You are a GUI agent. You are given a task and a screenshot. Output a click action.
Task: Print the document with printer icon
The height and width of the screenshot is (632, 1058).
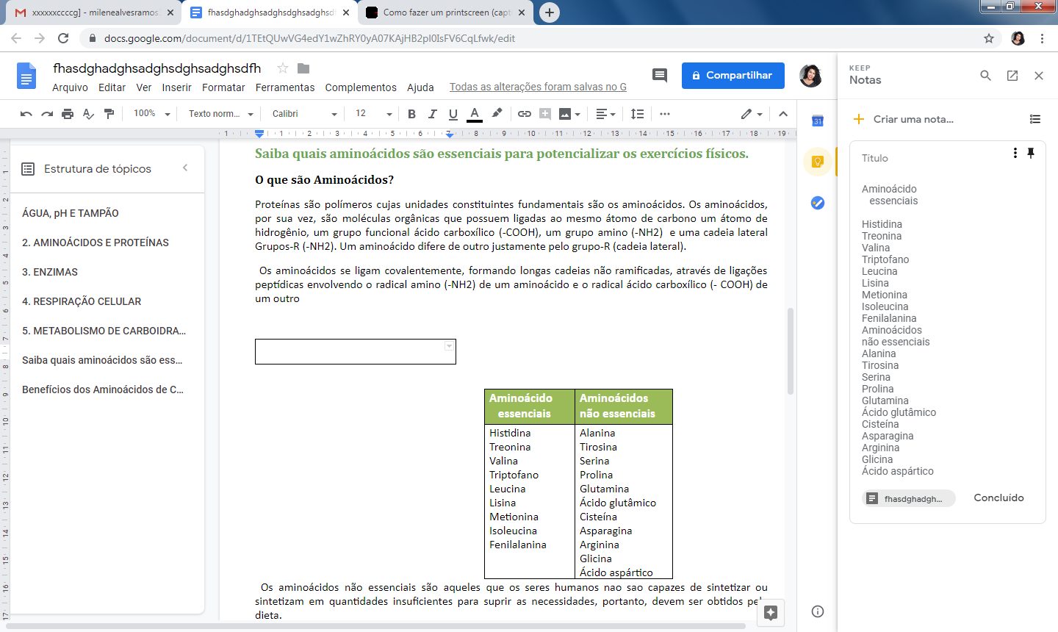click(68, 114)
